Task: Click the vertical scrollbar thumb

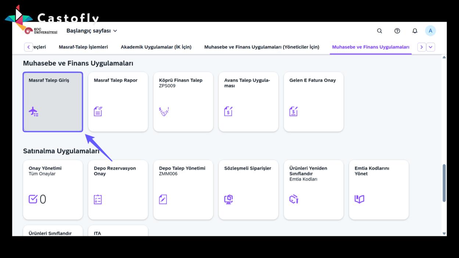Action: (444, 183)
